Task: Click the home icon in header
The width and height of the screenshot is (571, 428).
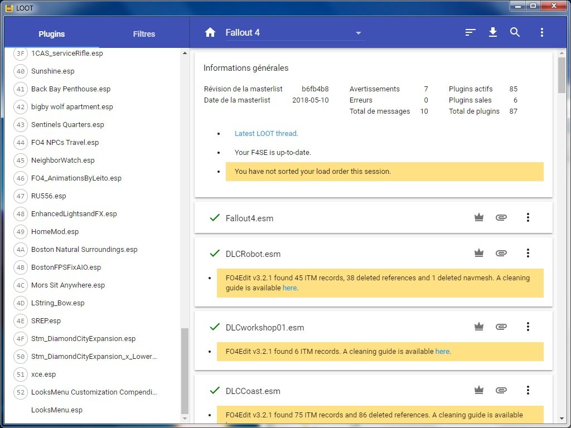Action: click(x=210, y=33)
